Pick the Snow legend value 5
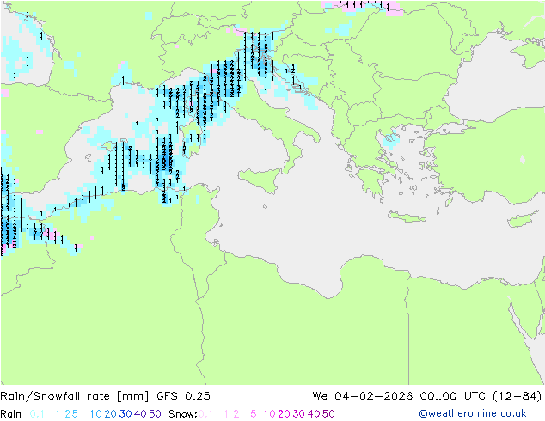This screenshot has width=545, height=421. 254,414
